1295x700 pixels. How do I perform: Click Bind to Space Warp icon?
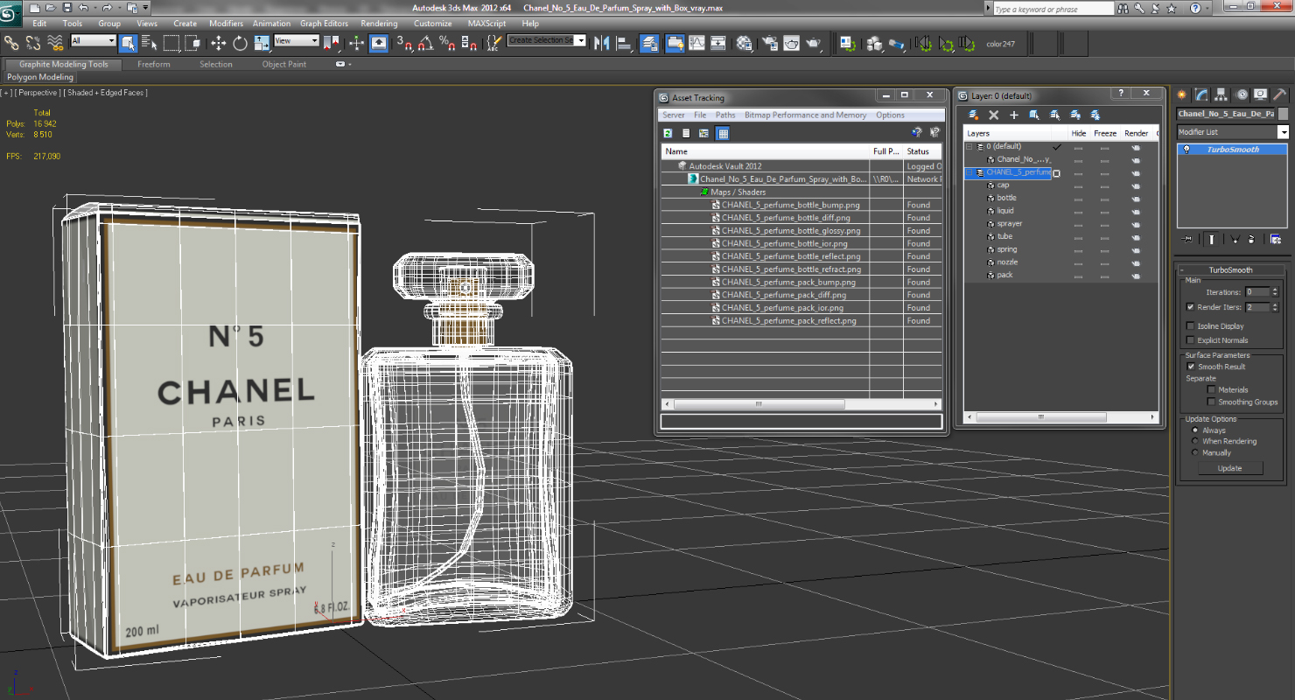[x=54, y=42]
